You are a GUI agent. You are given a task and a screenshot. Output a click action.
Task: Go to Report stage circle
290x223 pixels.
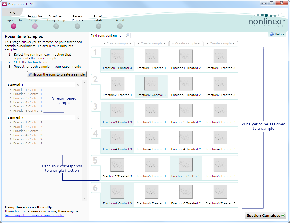click(x=120, y=26)
